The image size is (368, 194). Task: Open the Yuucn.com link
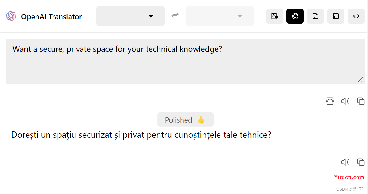[x=349, y=177]
